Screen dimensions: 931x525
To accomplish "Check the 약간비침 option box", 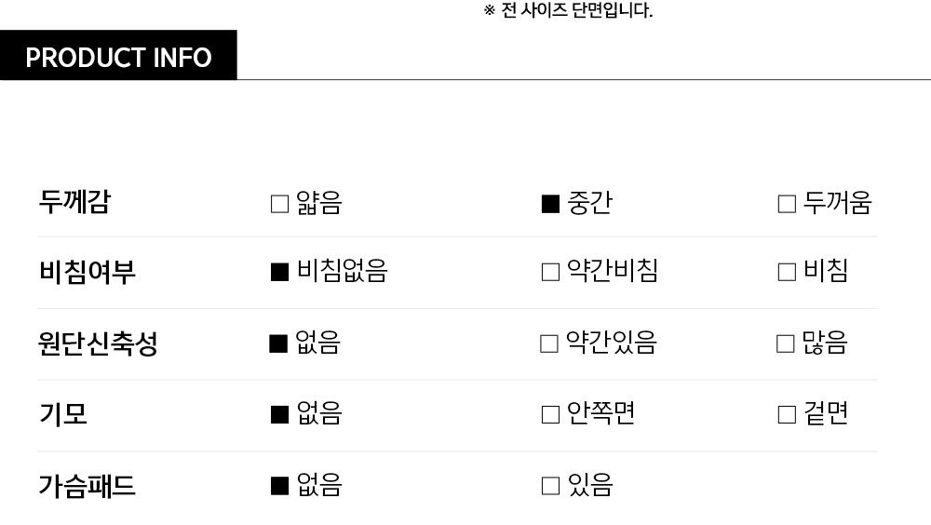I will tap(550, 272).
